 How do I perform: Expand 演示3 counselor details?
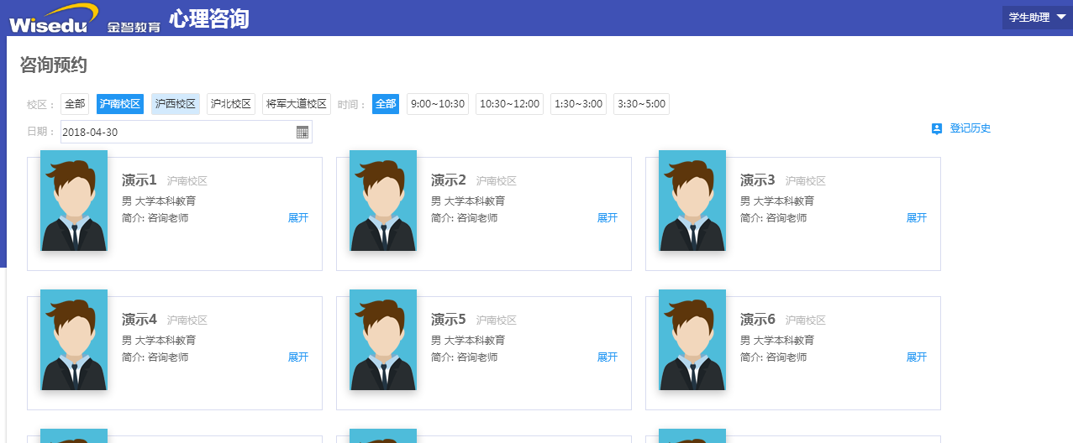pos(917,218)
